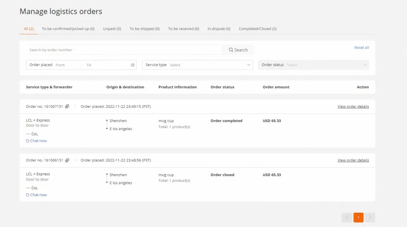Viewport: 407px width, 227px height.
Task: Click the calendar icon in Order placed field
Action: [x=133, y=65]
